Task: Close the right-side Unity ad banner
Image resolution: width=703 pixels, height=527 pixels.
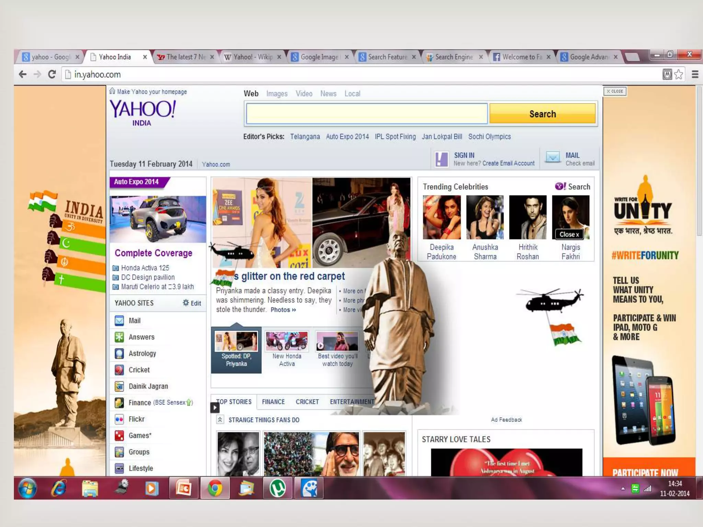Action: click(615, 91)
